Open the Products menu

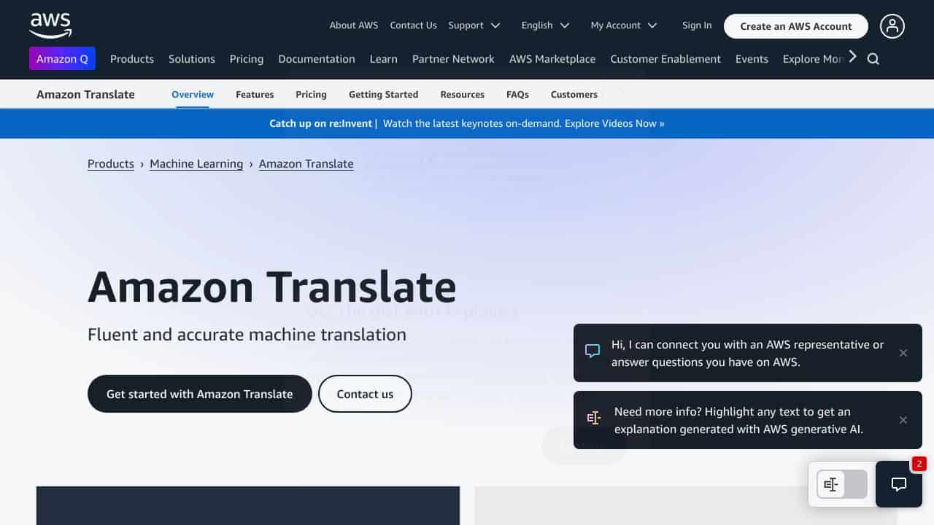click(132, 59)
